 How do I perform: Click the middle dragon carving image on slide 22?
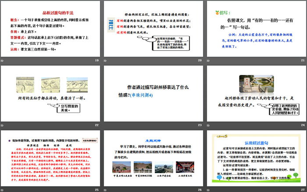(50, 85)
